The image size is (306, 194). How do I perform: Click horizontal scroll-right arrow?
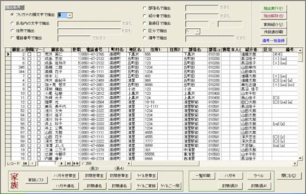click(x=295, y=164)
